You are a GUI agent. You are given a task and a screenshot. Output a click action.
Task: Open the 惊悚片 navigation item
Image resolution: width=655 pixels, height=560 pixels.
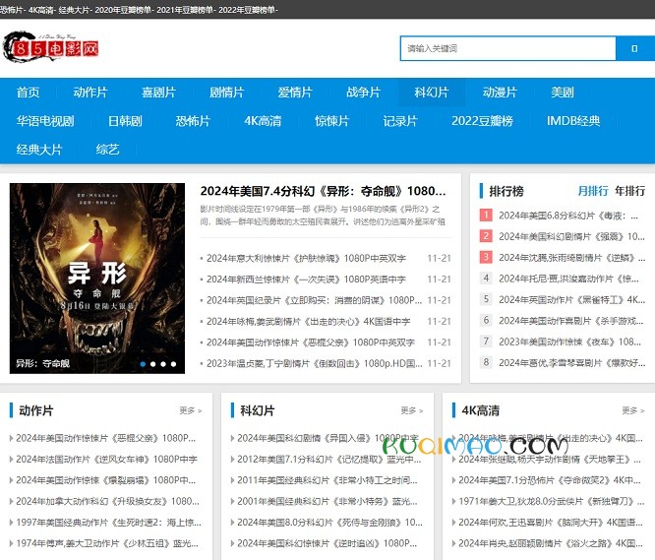332,121
